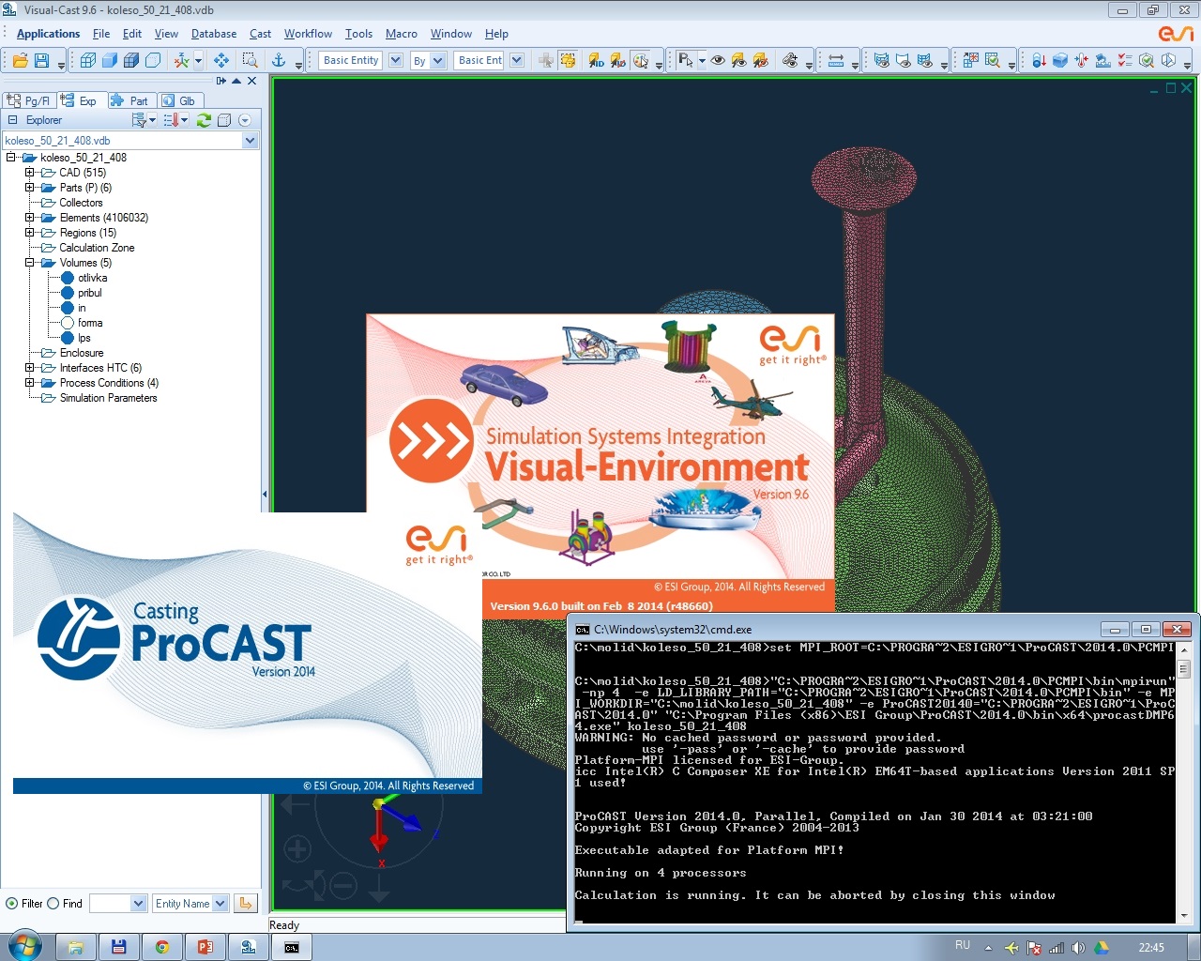Open the Entity Name dropdown
The width and height of the screenshot is (1201, 961).
tap(220, 903)
